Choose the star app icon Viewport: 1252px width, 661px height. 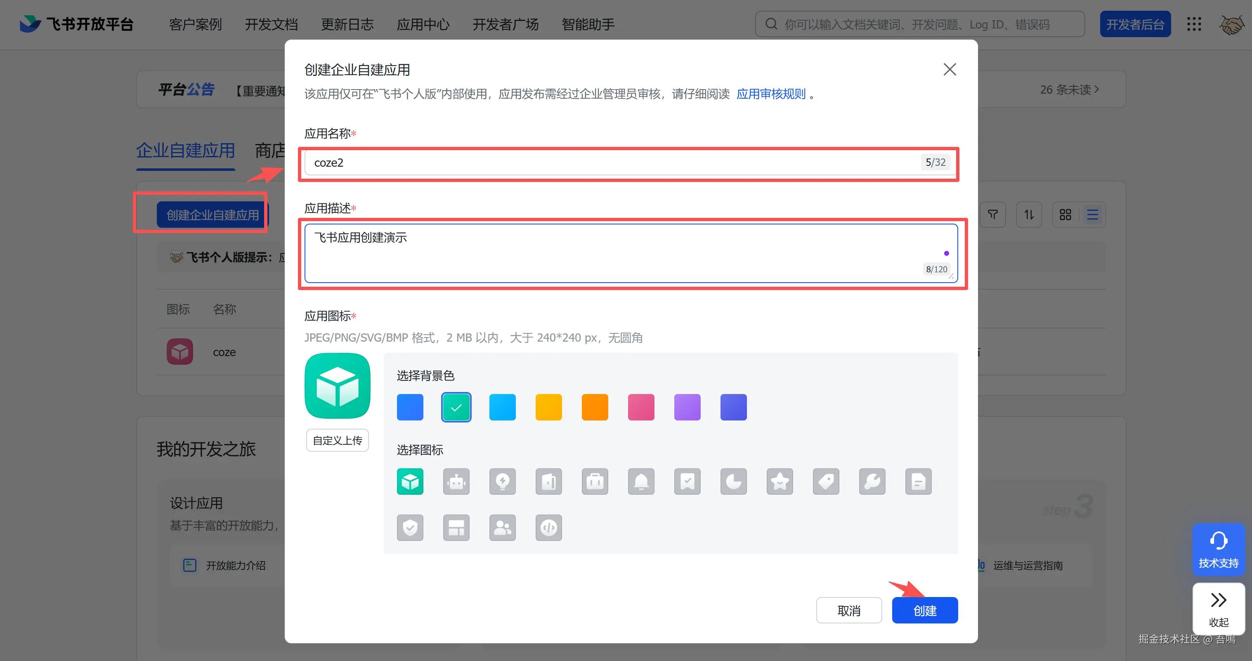coord(780,482)
